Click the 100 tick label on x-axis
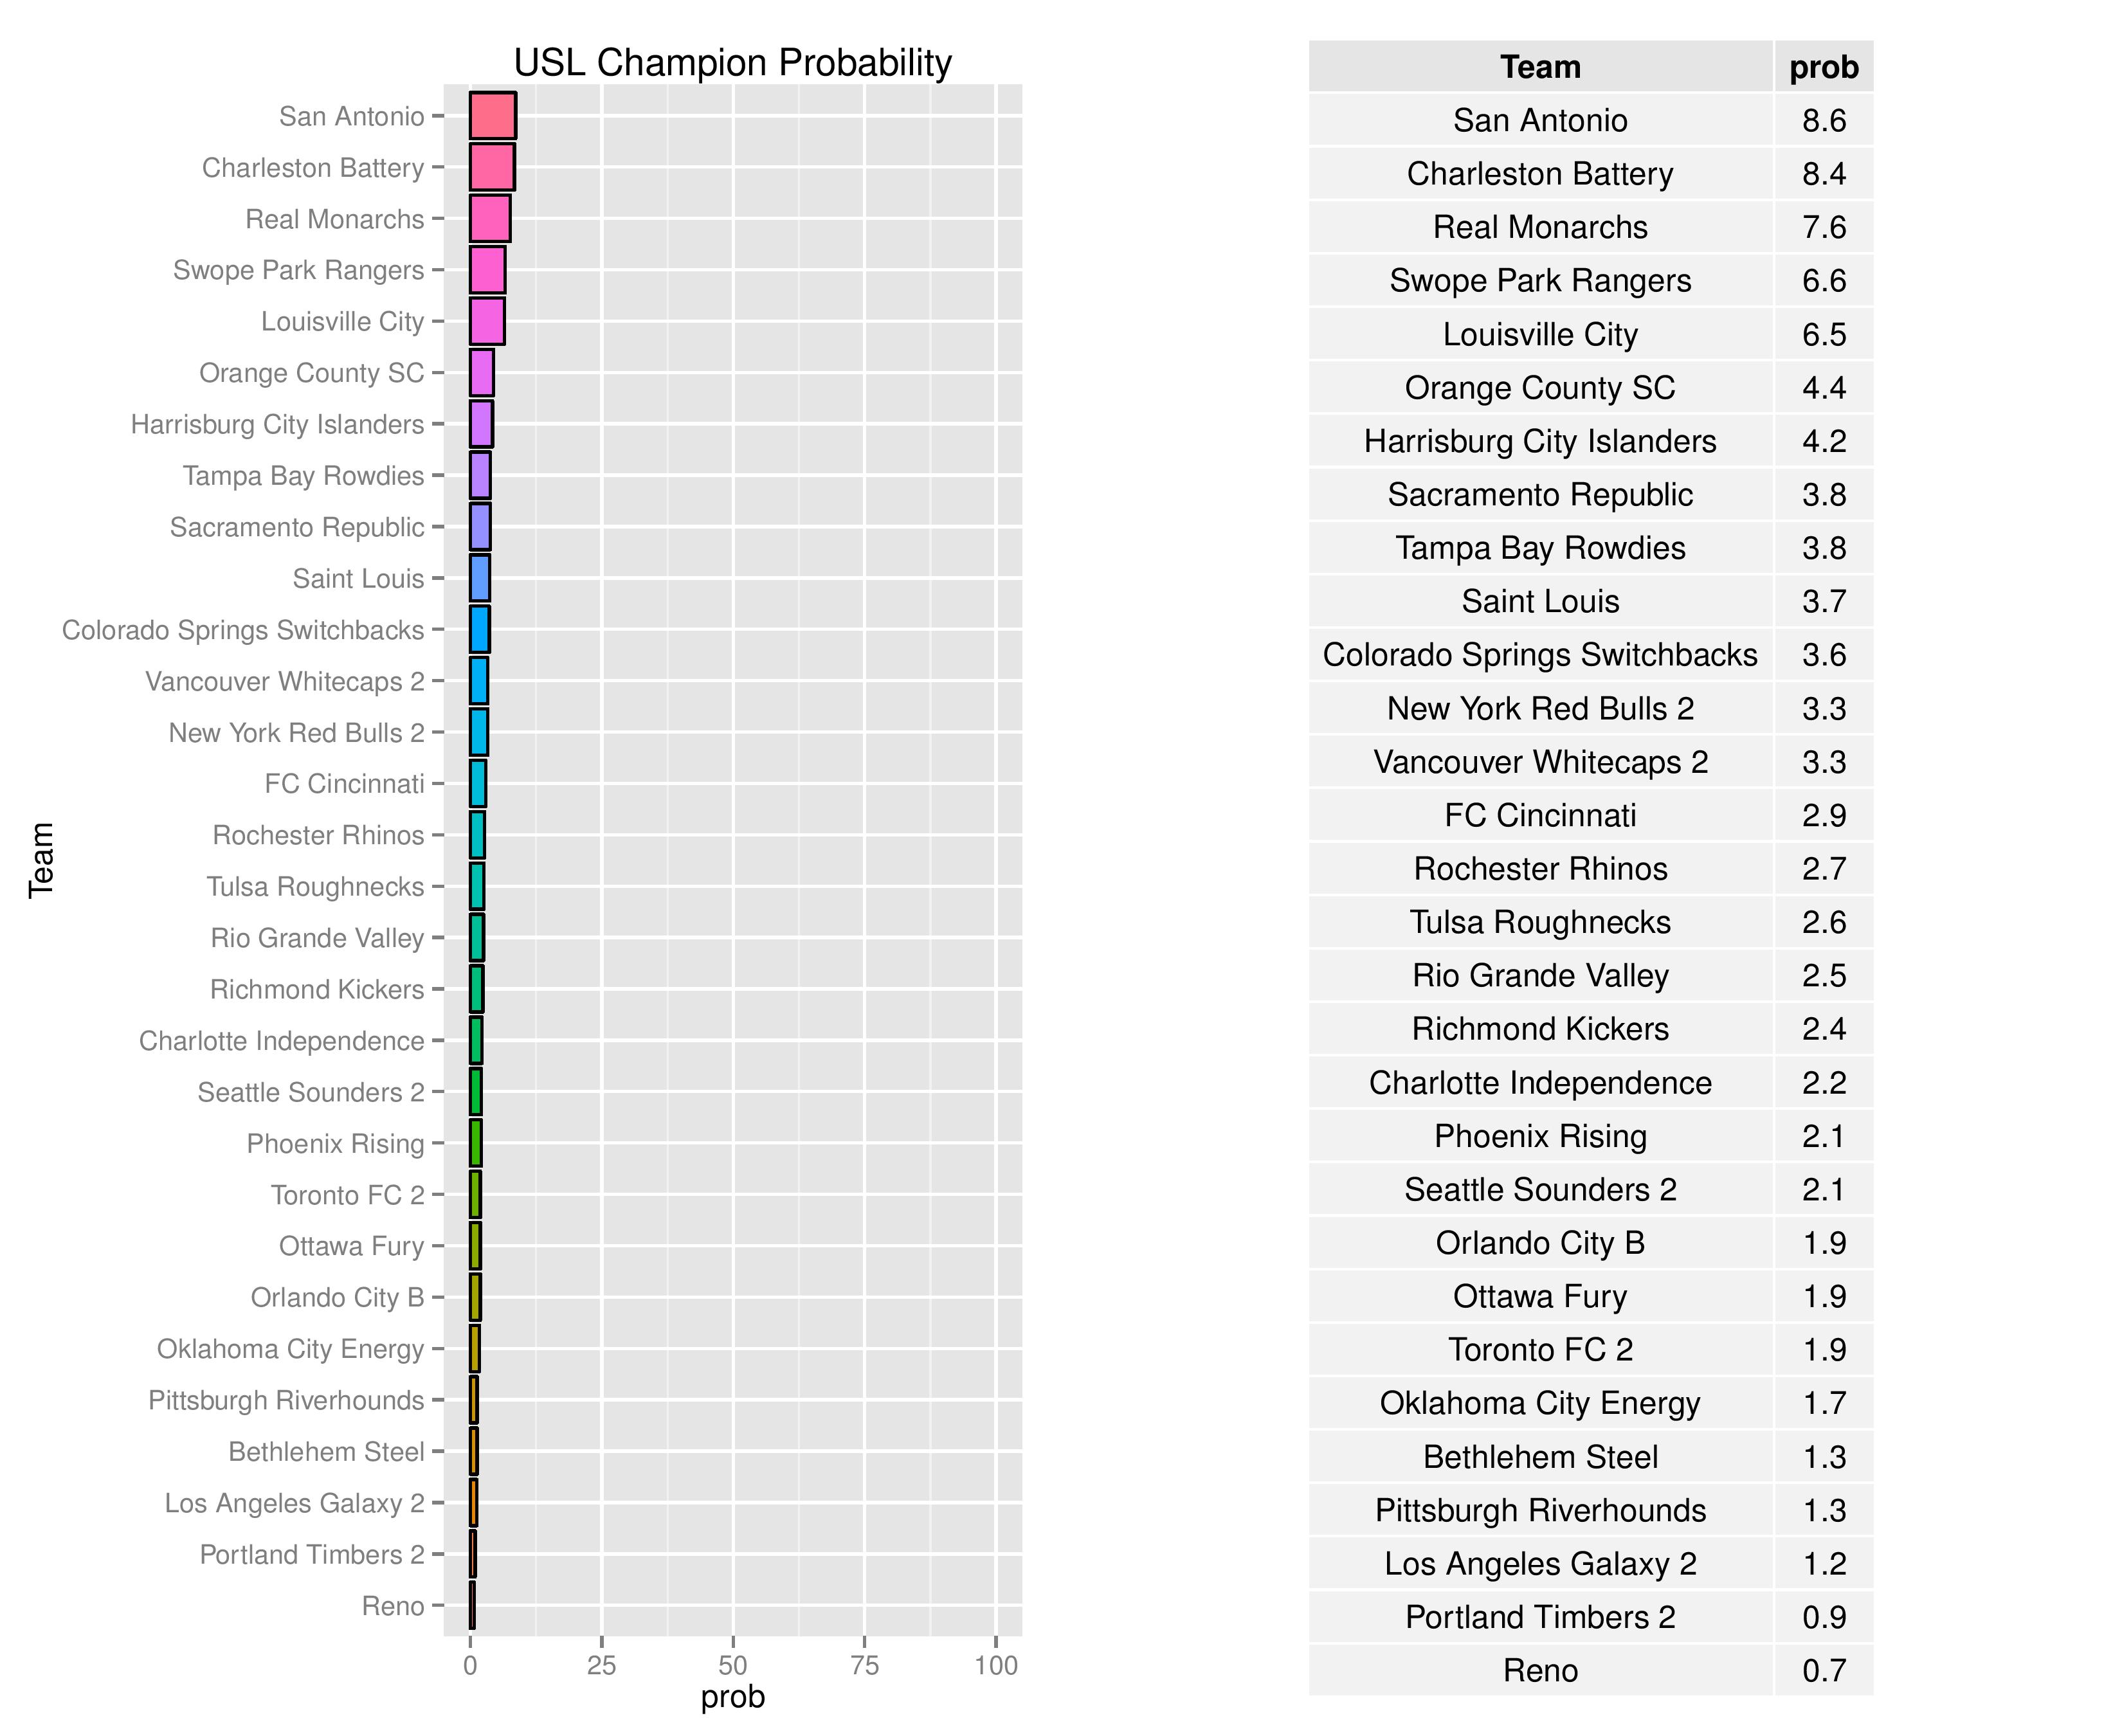This screenshot has height=1736, width=2122. pyautogui.click(x=996, y=1665)
